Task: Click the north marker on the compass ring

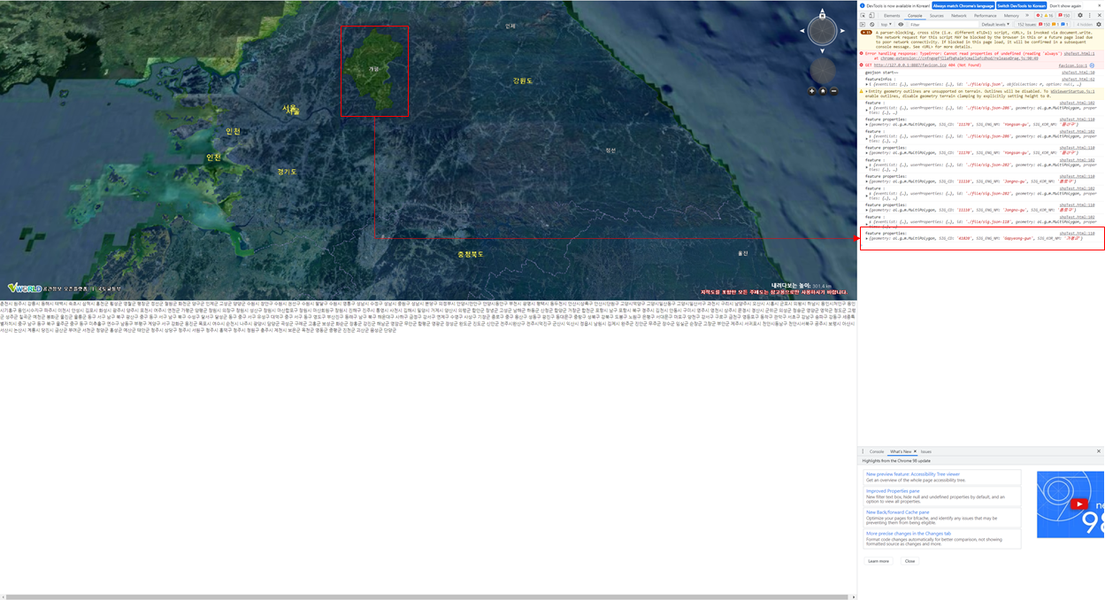Action: [822, 16]
